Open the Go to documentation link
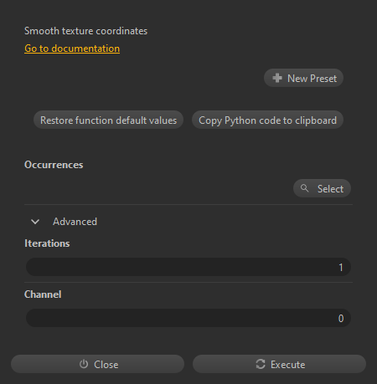 (72, 49)
